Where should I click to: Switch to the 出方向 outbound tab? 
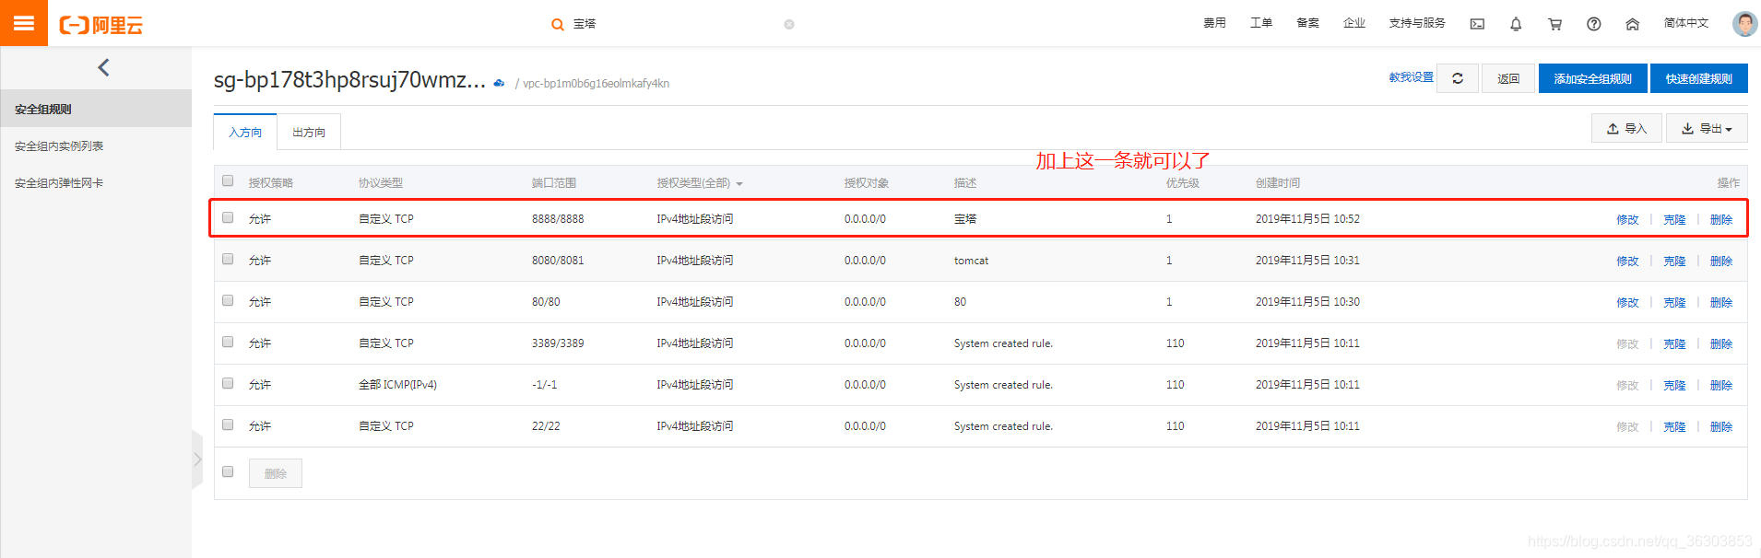pyautogui.click(x=309, y=132)
